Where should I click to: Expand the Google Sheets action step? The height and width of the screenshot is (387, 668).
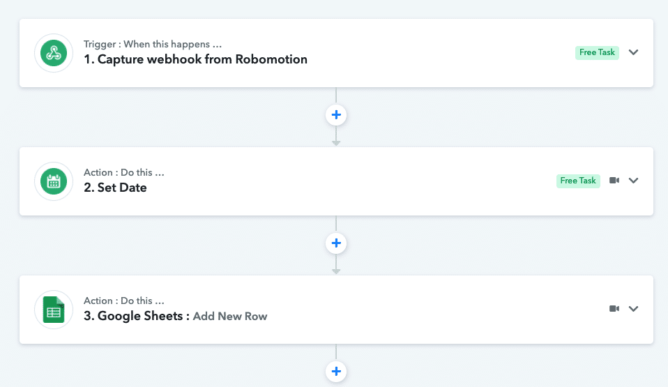click(633, 309)
